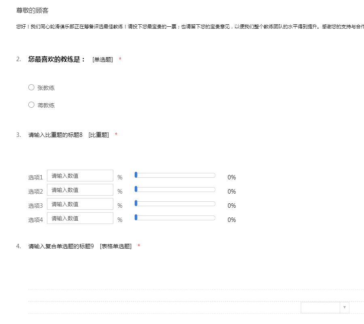Click the 0% readout beside 选项2 slider
This screenshot has width=364, height=324.
coord(231,192)
